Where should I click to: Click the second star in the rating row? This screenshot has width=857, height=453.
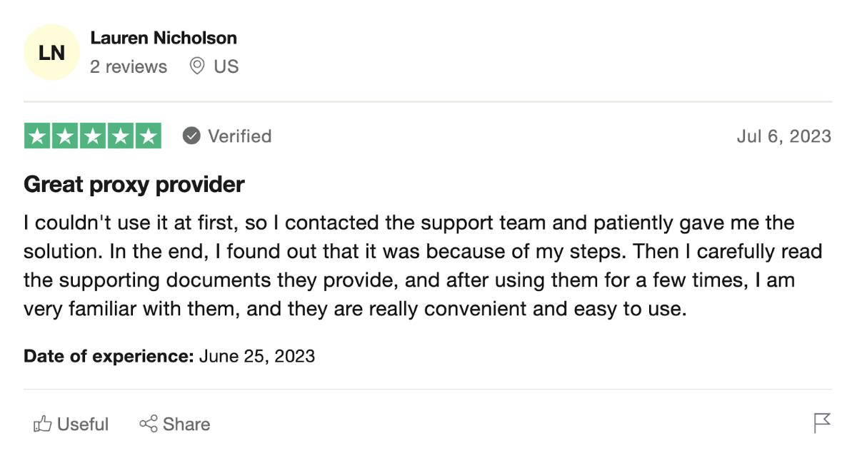[x=64, y=136]
